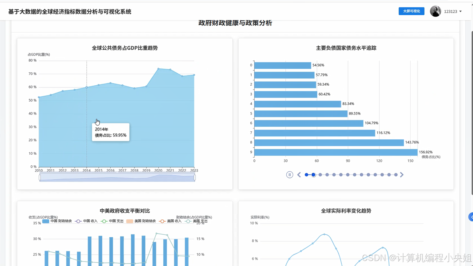473x266 pixels.
Task: Click the 123123 username label
Action: point(451,12)
